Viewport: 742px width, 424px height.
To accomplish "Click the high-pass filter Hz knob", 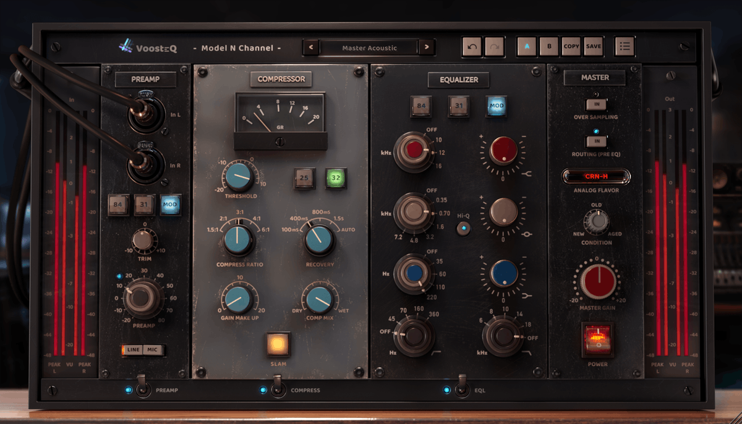I will 414,337.
